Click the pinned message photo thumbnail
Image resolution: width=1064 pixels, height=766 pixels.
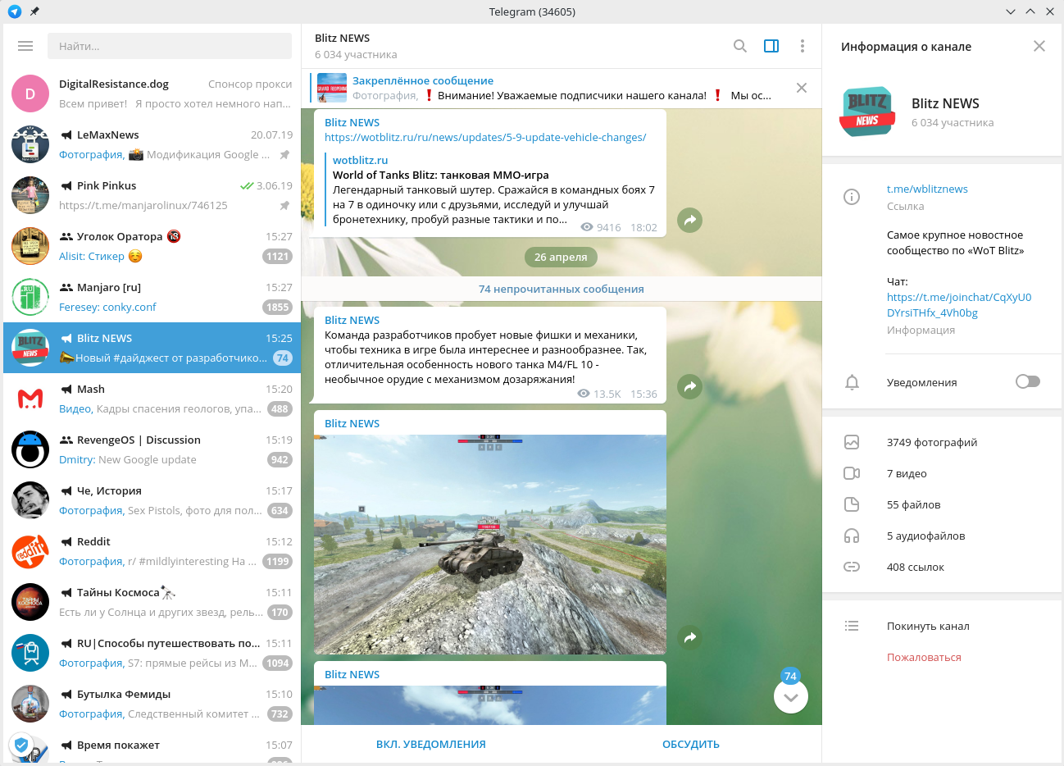332,88
